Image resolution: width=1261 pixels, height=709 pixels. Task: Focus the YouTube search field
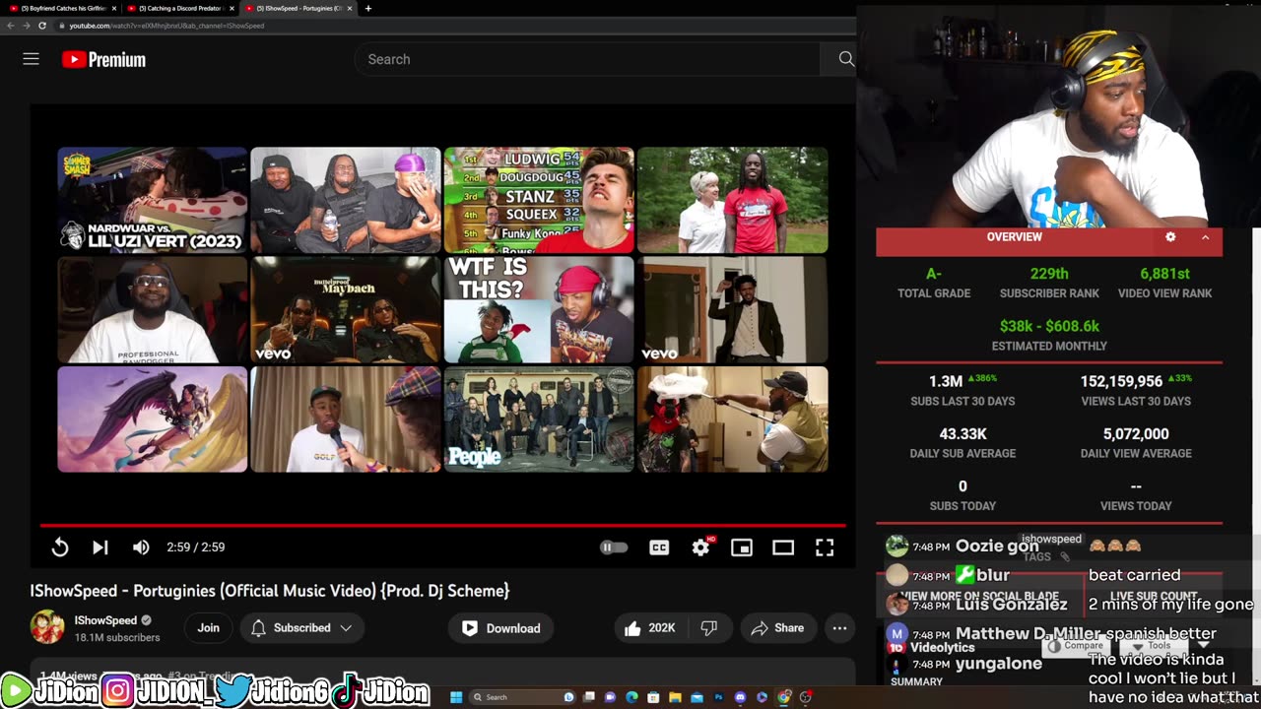coord(587,59)
